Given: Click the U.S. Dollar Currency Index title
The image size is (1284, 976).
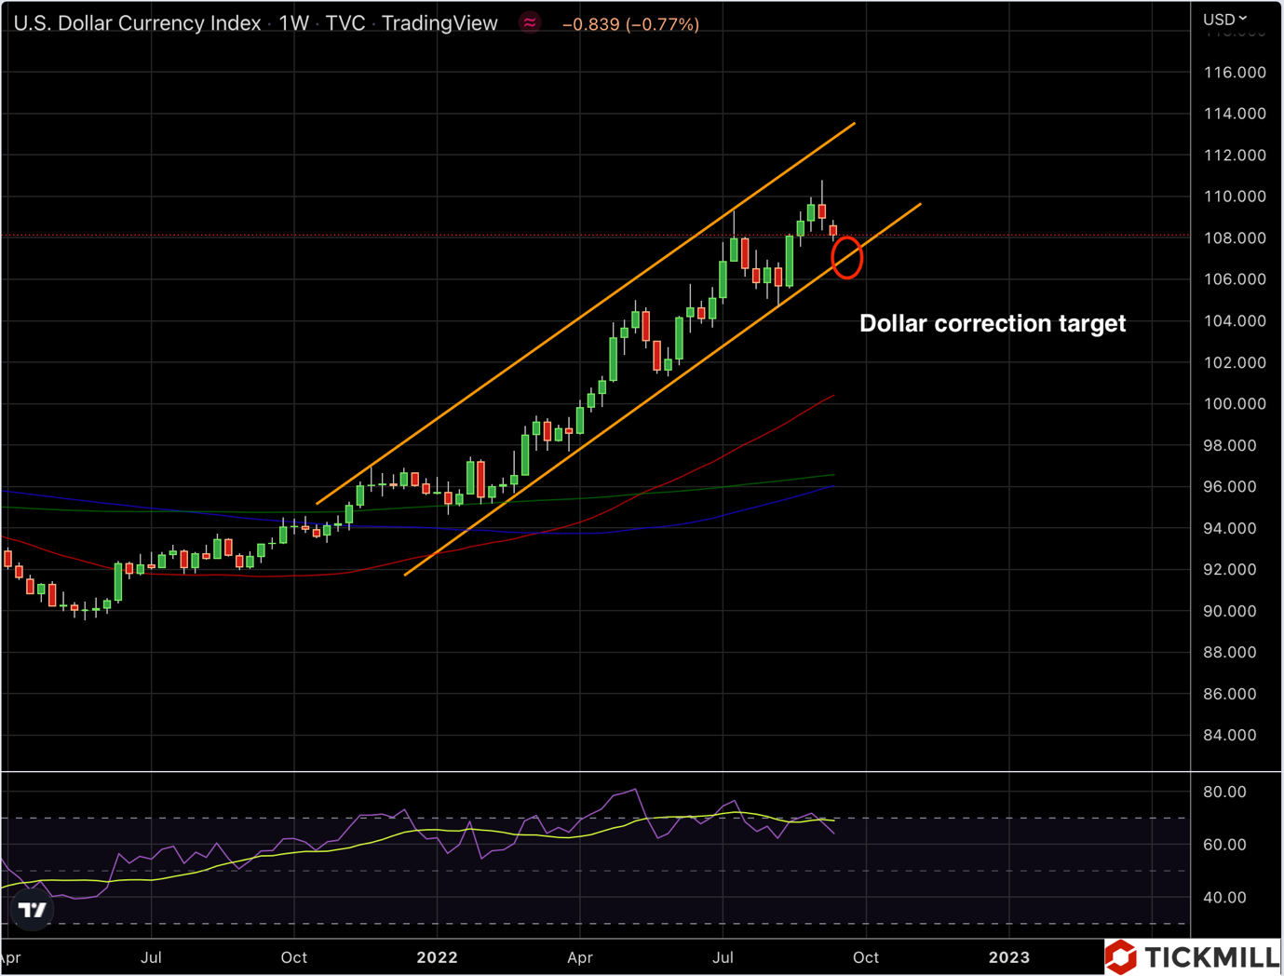Looking at the screenshot, I should tap(137, 23).
